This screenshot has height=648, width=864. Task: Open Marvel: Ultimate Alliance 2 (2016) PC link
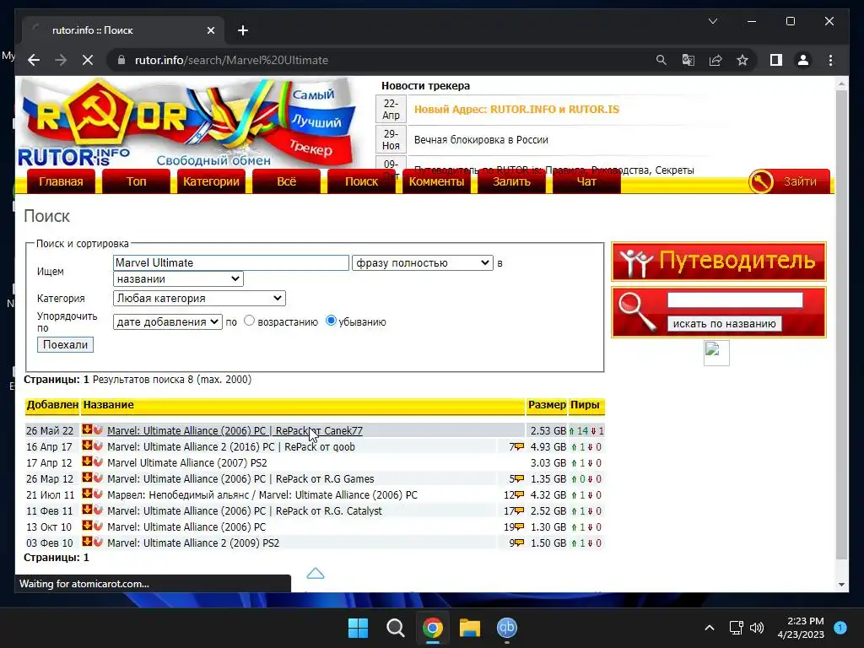[231, 447]
